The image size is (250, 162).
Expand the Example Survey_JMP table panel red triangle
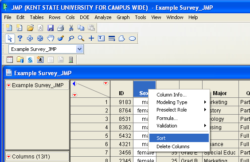coord(8,85)
